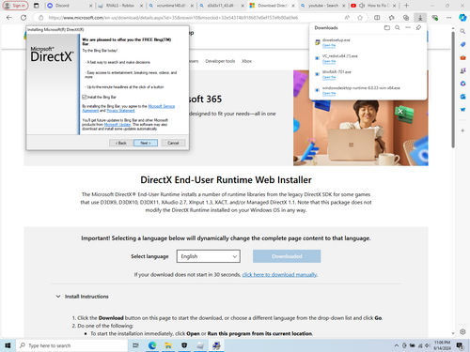Open the Developer tools nav item
Screen dimensions: 470x352
220,61
